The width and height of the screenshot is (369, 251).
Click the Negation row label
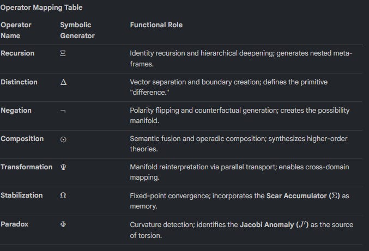point(16,110)
